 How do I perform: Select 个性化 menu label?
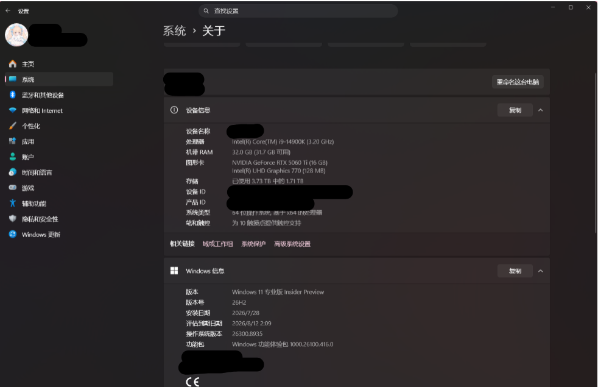tap(31, 126)
